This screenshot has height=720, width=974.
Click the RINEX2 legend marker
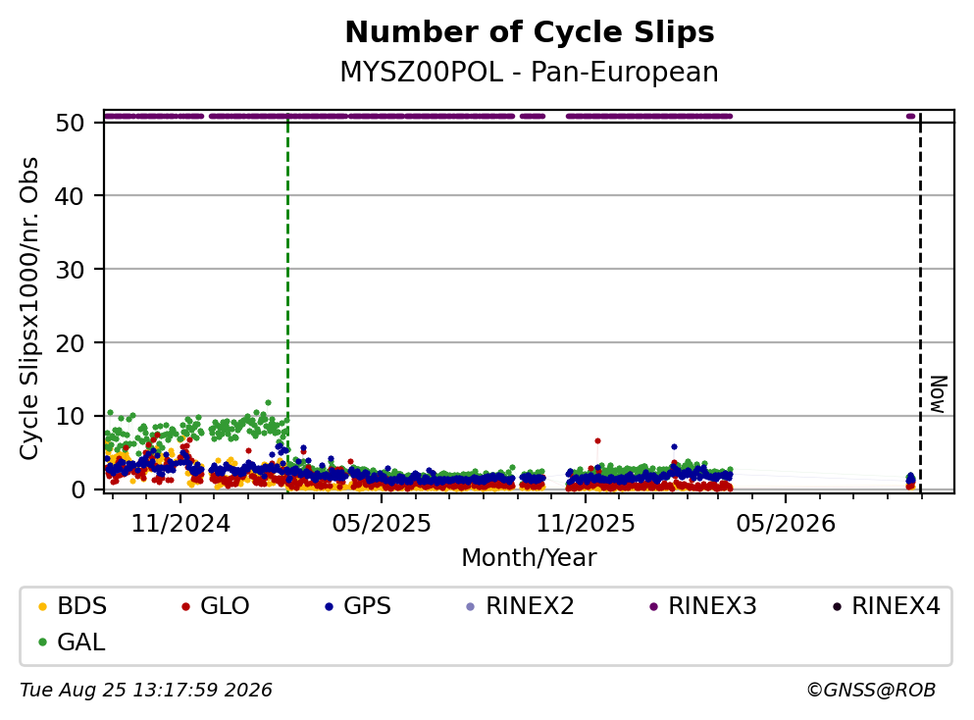[470, 606]
